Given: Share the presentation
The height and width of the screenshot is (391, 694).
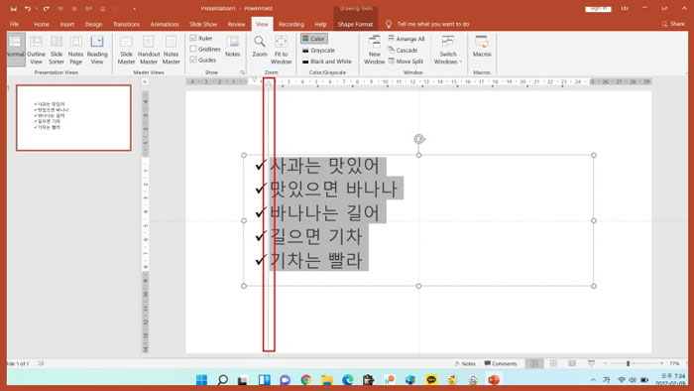Looking at the screenshot, I should click(673, 24).
